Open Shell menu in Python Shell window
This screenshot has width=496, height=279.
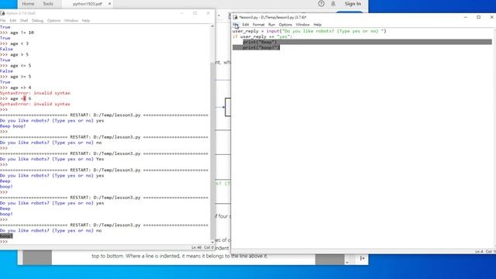24,21
